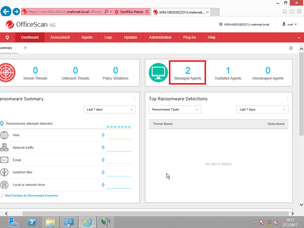Image resolution: width=304 pixels, height=228 pixels.
Task: Open Server Manager from the taskbar
Action: [14, 222]
